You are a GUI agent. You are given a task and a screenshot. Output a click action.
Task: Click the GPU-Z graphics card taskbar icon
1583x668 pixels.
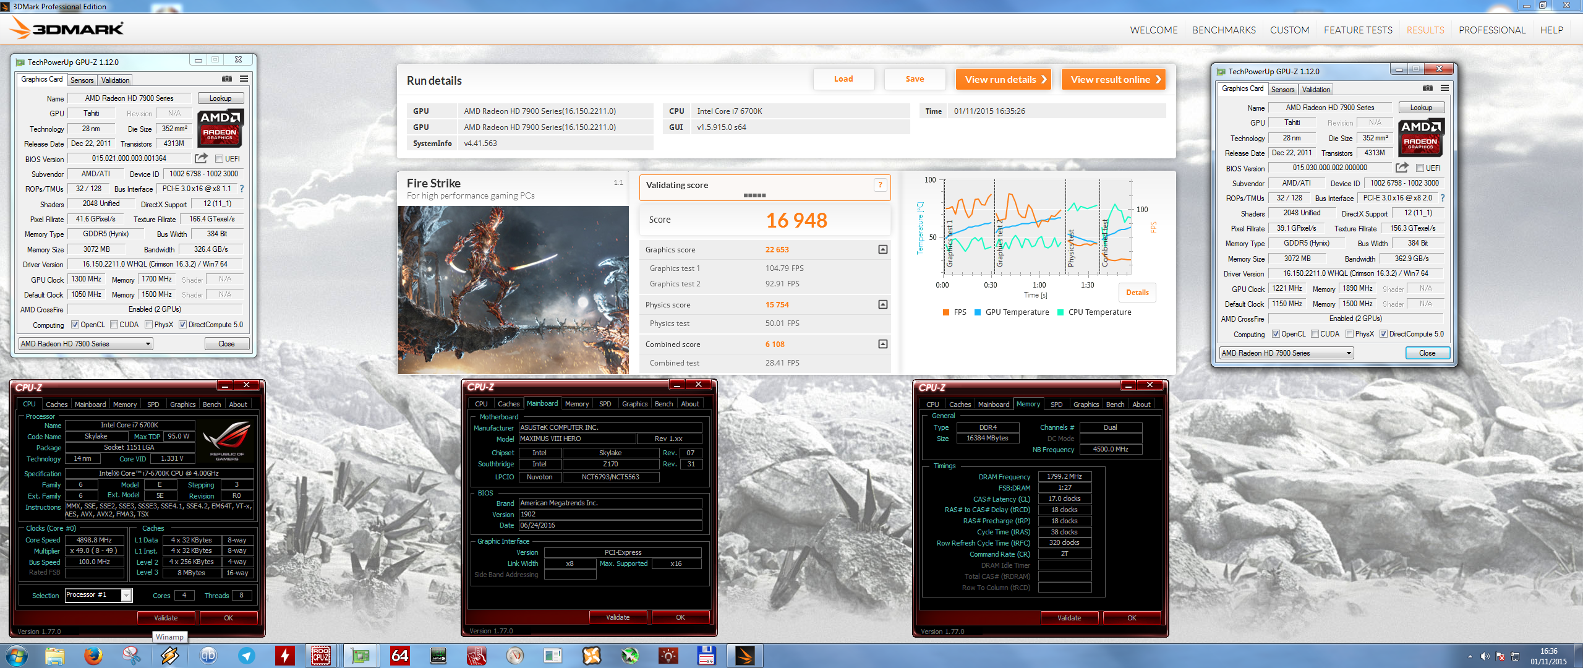(x=360, y=656)
